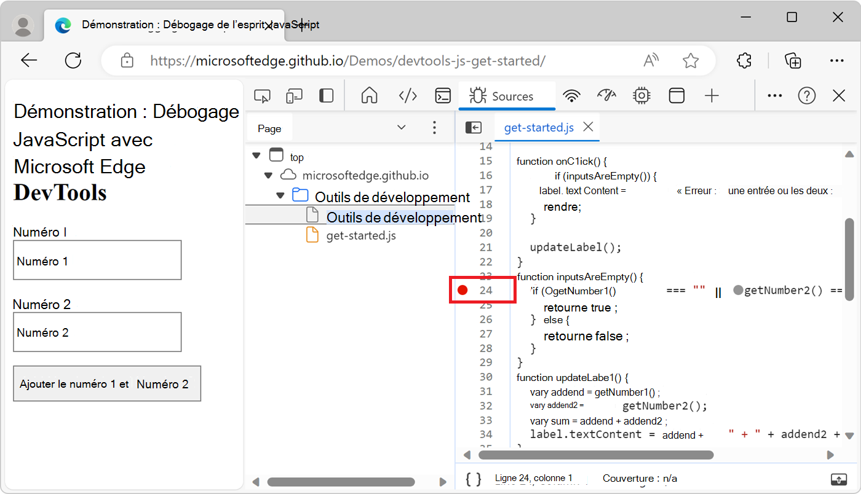Refresh the current page
This screenshot has height=494, width=861.
click(73, 60)
